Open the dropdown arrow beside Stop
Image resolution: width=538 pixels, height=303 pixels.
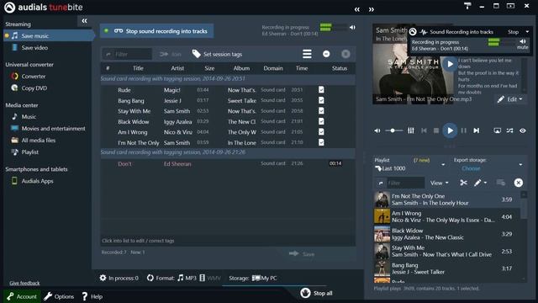click(527, 32)
